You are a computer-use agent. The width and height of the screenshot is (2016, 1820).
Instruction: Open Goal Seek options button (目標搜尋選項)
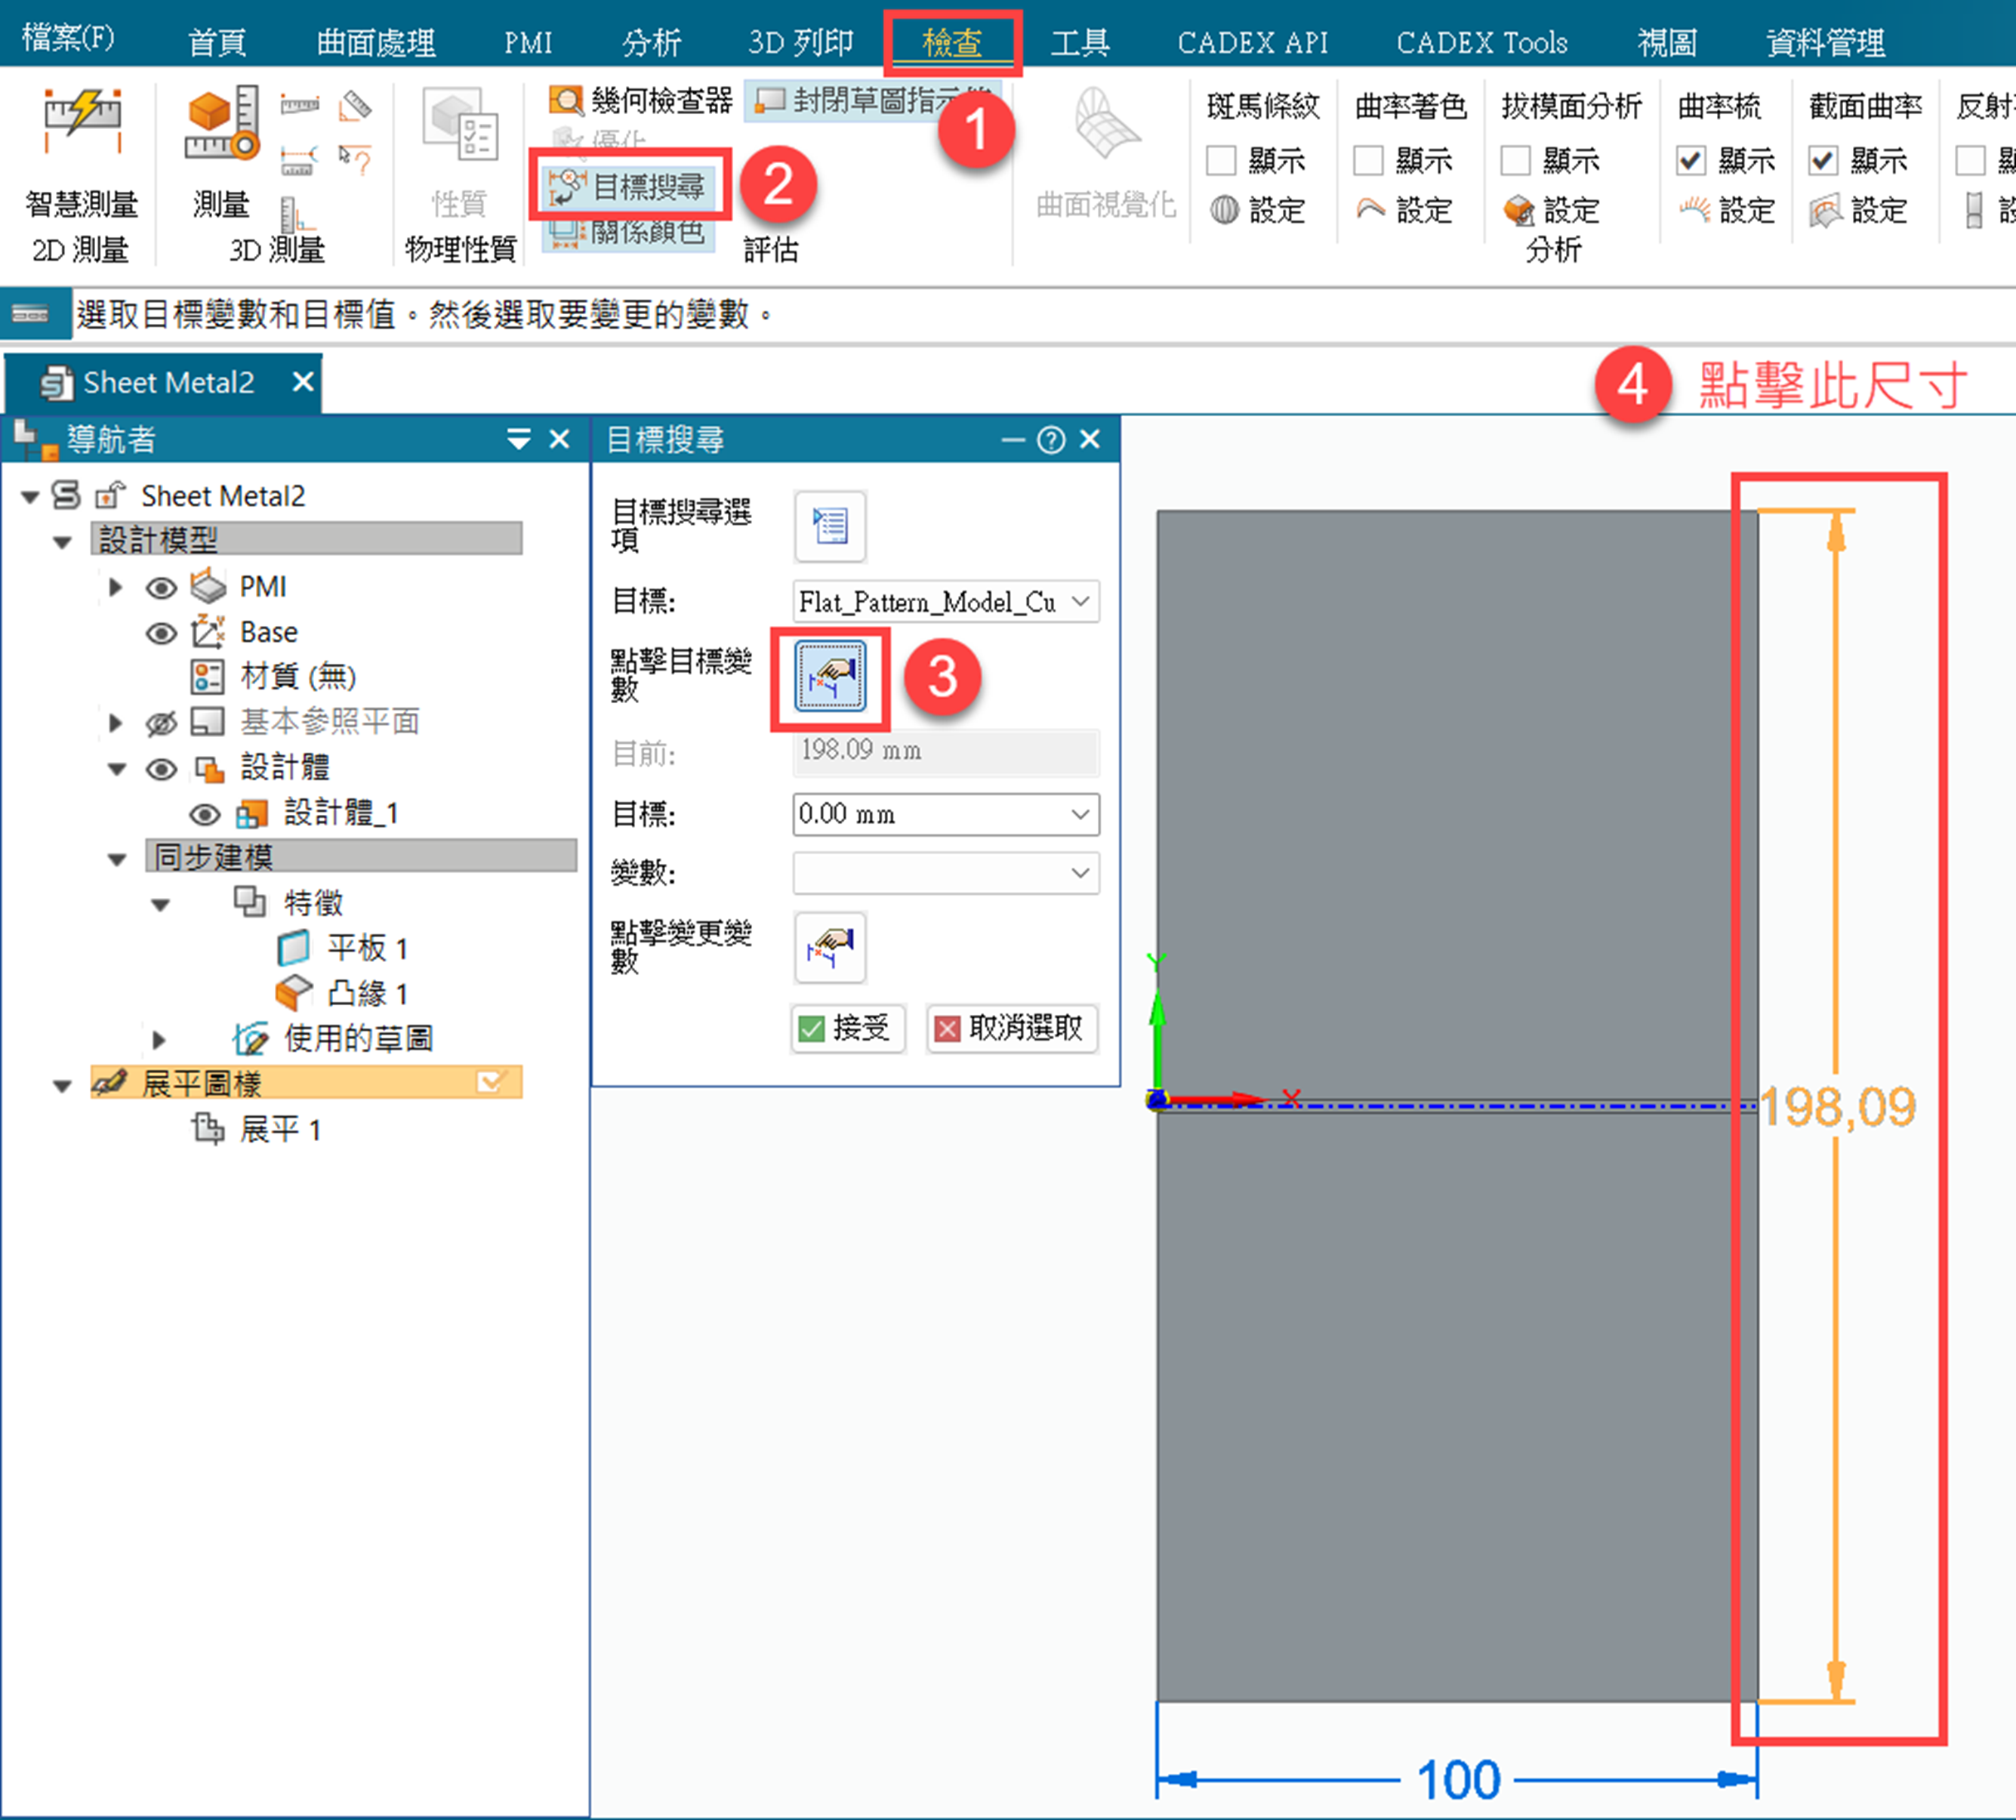coord(829,526)
